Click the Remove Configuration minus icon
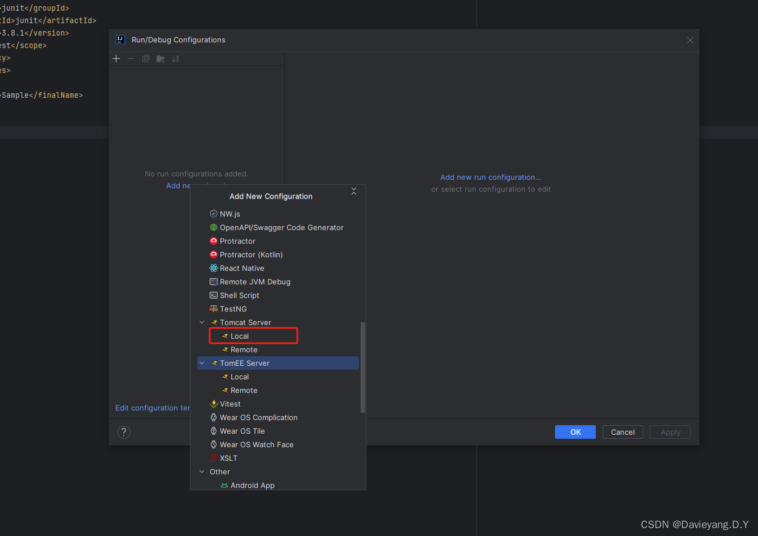This screenshot has height=536, width=758. point(131,59)
